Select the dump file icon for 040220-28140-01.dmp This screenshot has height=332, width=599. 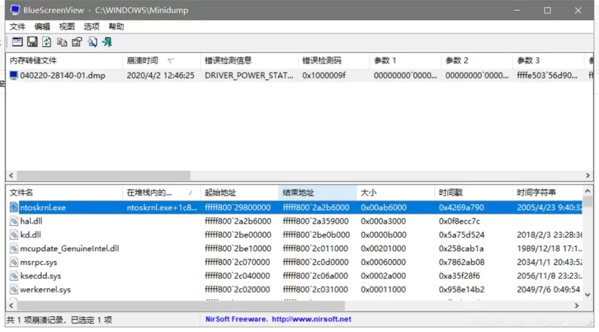[14, 75]
